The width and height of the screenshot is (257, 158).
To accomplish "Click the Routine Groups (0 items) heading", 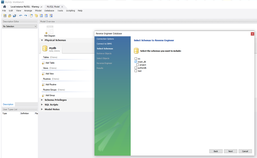I will click(54, 90).
